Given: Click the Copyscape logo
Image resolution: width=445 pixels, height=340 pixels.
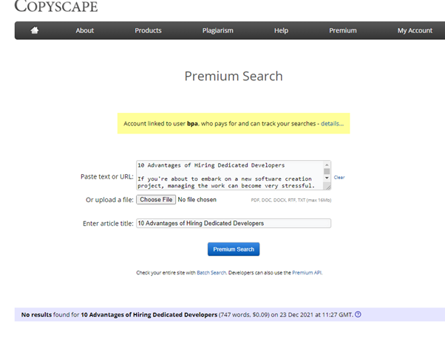Looking at the screenshot, I should point(56,6).
